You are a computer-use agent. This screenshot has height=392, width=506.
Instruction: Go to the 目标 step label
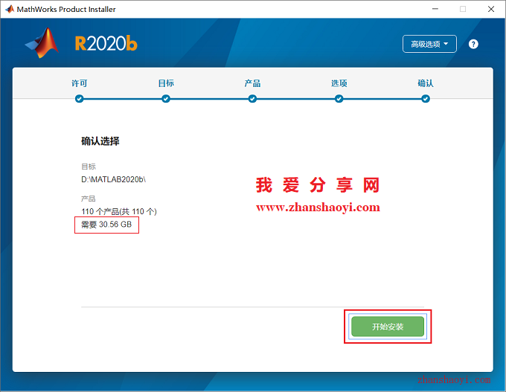click(166, 83)
